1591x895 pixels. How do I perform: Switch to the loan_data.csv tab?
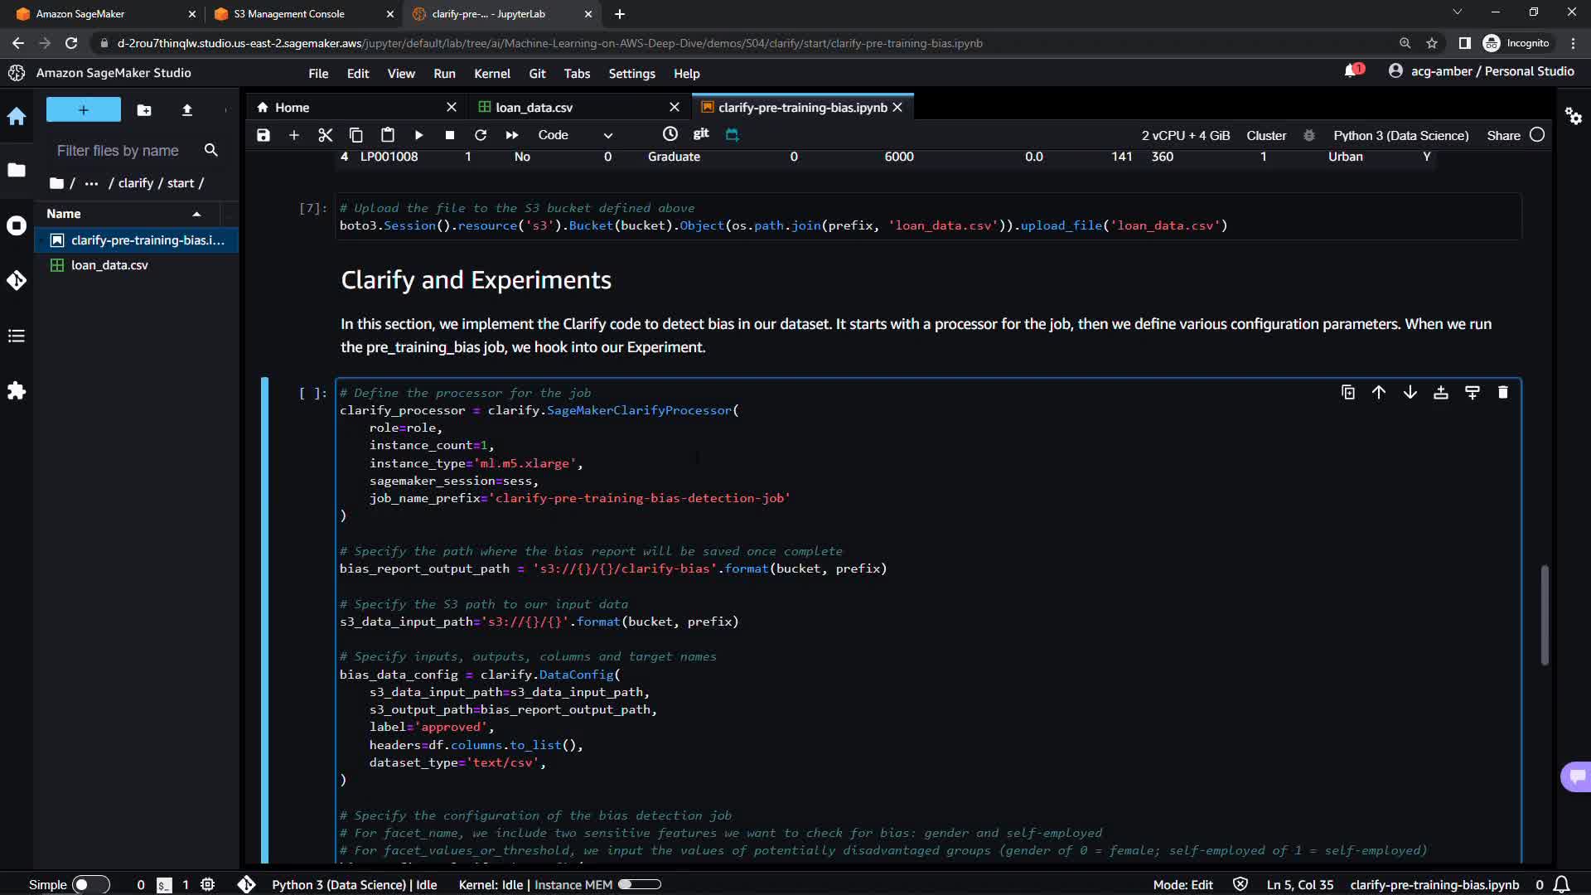(x=534, y=108)
